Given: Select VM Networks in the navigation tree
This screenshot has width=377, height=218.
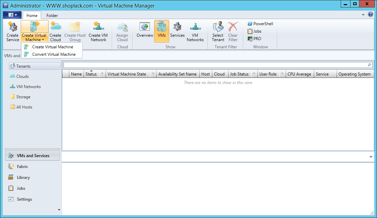Looking at the screenshot, I should pyautogui.click(x=25, y=86).
